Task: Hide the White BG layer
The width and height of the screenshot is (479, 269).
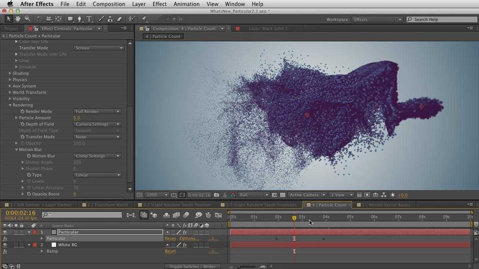Action: (5, 245)
